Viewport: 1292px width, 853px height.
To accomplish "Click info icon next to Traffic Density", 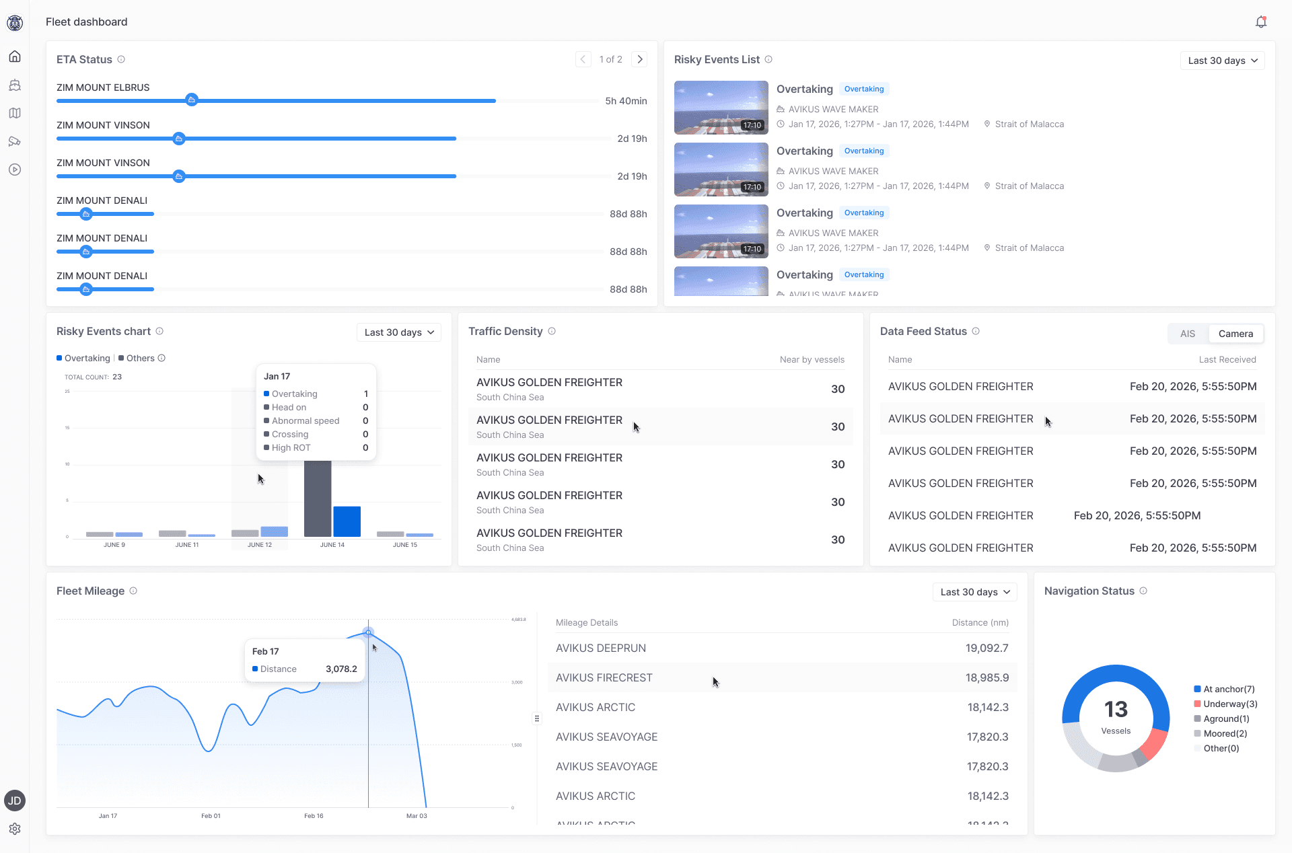I will (x=552, y=331).
